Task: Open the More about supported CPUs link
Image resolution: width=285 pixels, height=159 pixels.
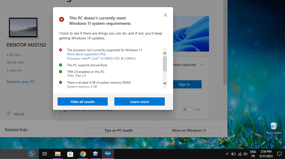Action: coord(86,54)
